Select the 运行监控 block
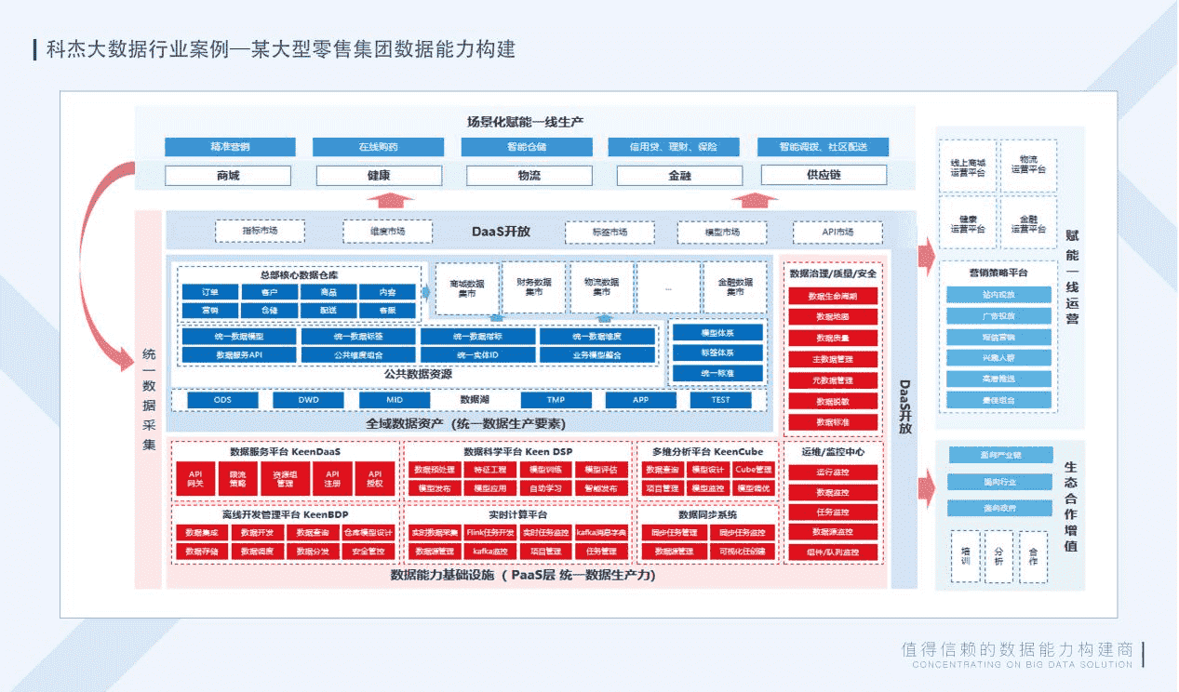Image resolution: width=1179 pixels, height=692 pixels. [832, 472]
